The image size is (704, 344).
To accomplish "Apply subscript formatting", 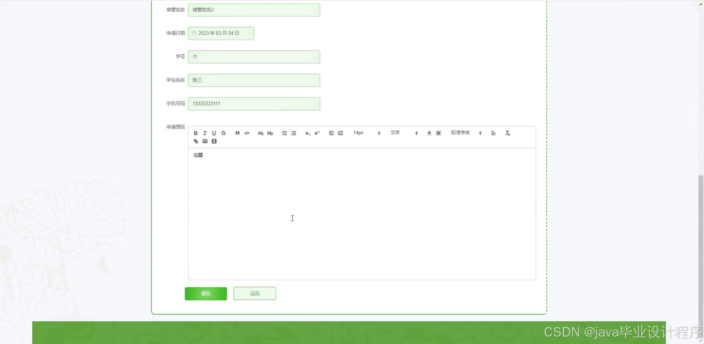I will pos(308,133).
